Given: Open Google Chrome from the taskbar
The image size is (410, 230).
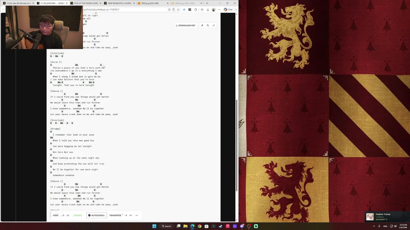Looking at the screenshot, I should point(200,226).
